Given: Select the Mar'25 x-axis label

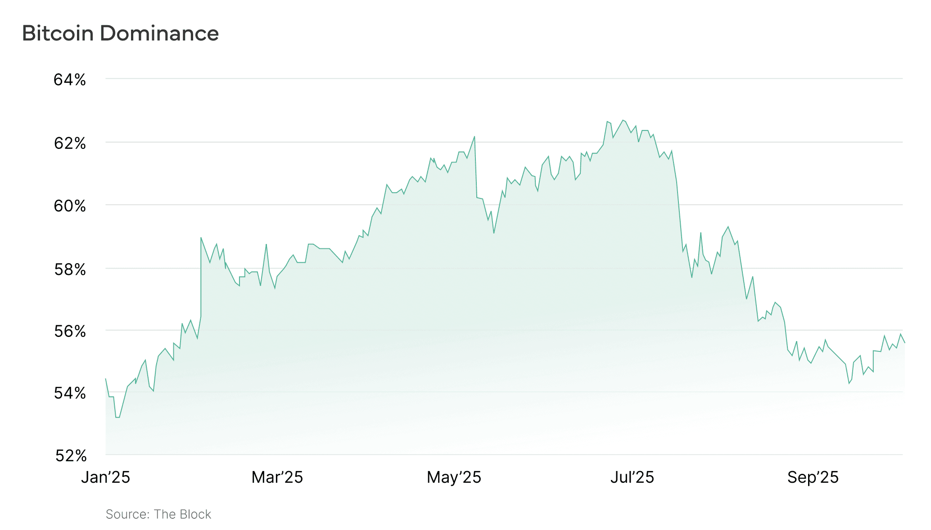Looking at the screenshot, I should click(277, 477).
